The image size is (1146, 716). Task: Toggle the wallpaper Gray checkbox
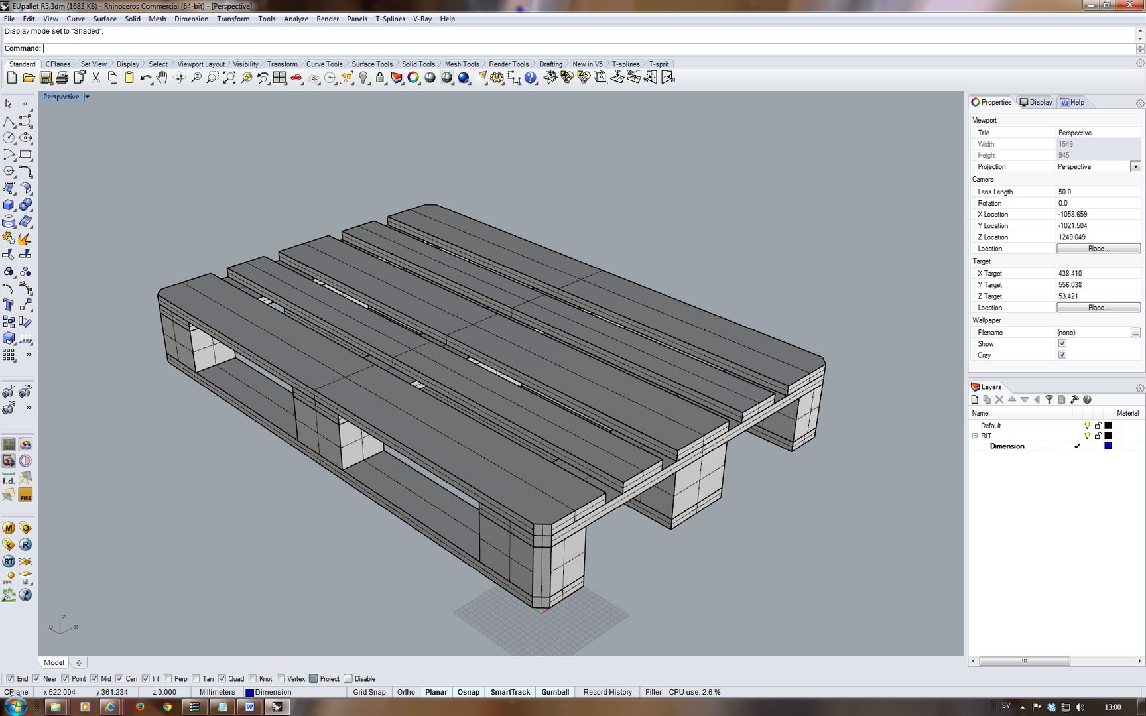click(x=1062, y=355)
